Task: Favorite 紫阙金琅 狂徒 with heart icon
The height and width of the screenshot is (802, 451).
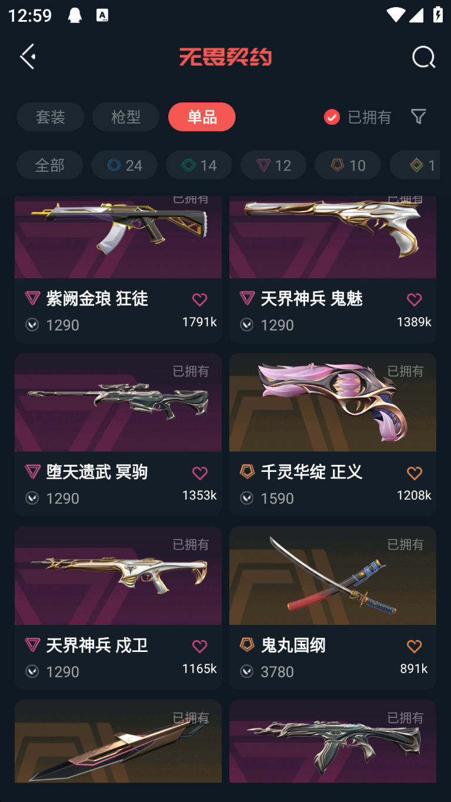Action: (199, 299)
